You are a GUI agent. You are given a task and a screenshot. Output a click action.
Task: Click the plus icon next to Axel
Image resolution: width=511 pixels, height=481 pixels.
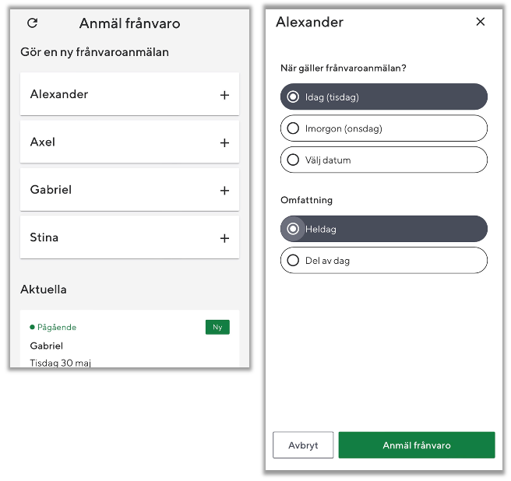pos(224,143)
